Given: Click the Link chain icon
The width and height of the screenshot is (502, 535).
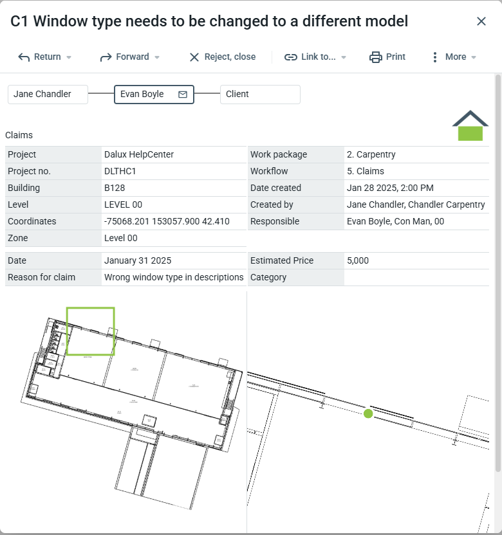Looking at the screenshot, I should (x=291, y=57).
